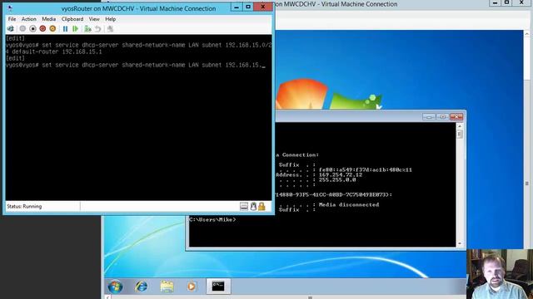This screenshot has height=299, width=533.
Task: Create a checkpoint of the virtual machine
Action: pyautogui.click(x=87, y=29)
